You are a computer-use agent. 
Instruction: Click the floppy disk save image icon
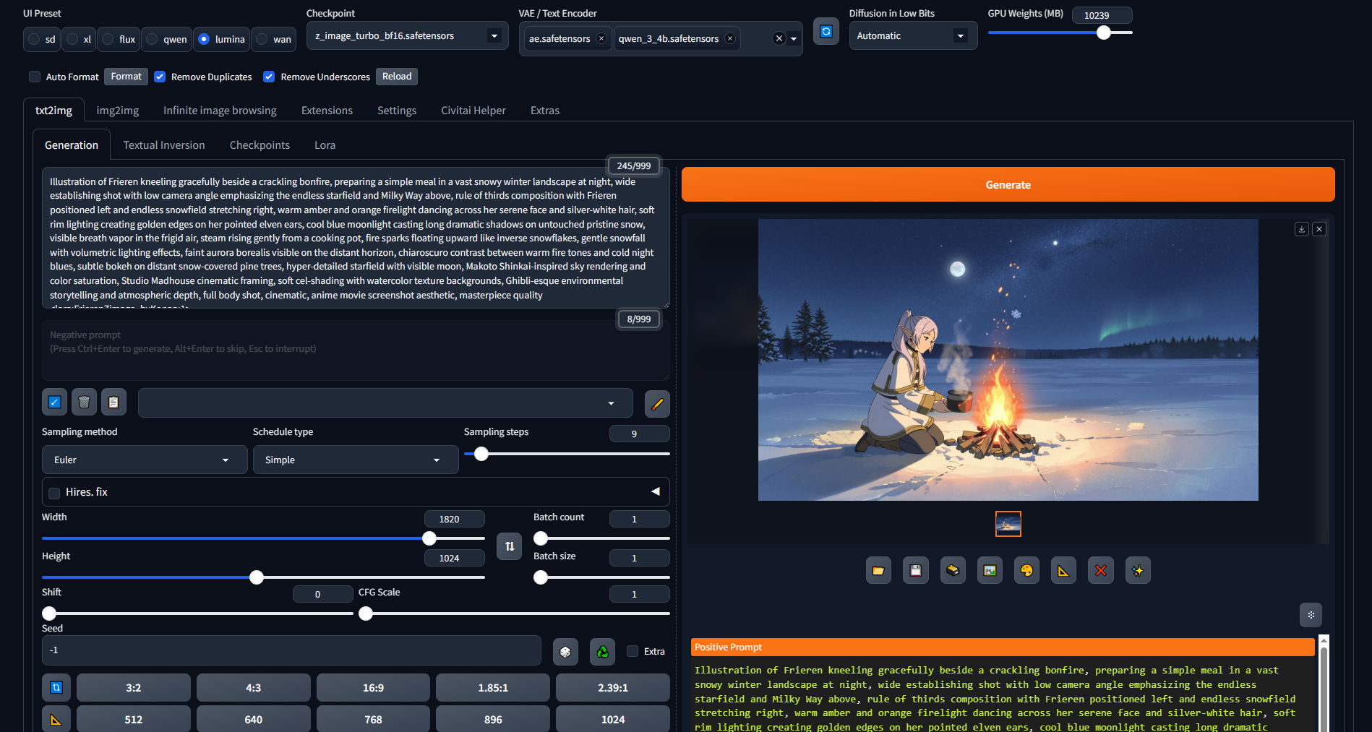[x=915, y=571]
